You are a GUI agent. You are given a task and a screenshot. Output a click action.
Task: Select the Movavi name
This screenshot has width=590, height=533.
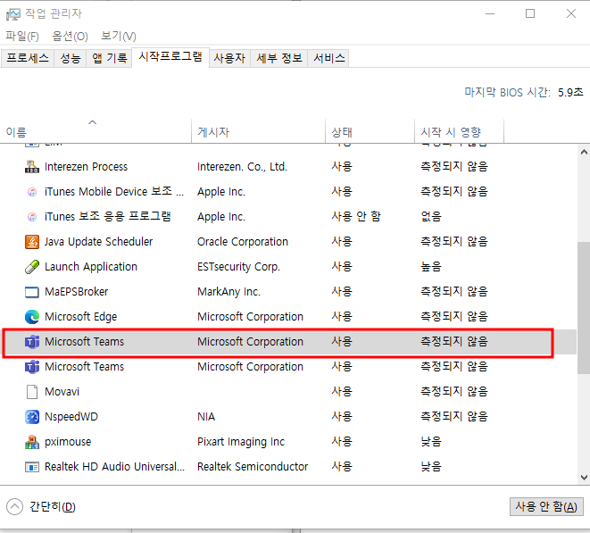pos(62,391)
